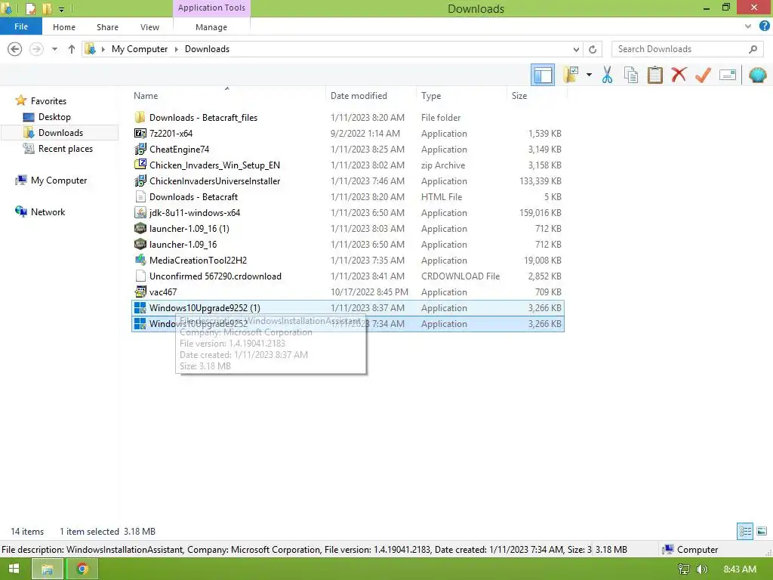Toggle the navigation pane layout button

click(x=542, y=75)
